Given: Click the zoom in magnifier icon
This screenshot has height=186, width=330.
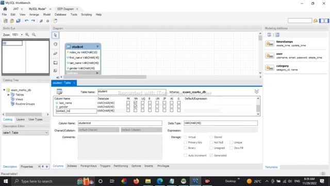Looking at the screenshot, I should [x=27, y=35].
